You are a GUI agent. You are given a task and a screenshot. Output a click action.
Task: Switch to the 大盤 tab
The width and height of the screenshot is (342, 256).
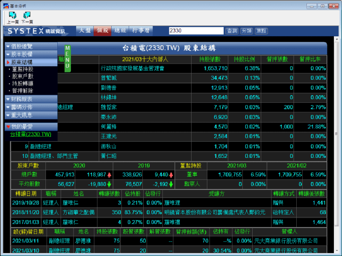pos(84,31)
